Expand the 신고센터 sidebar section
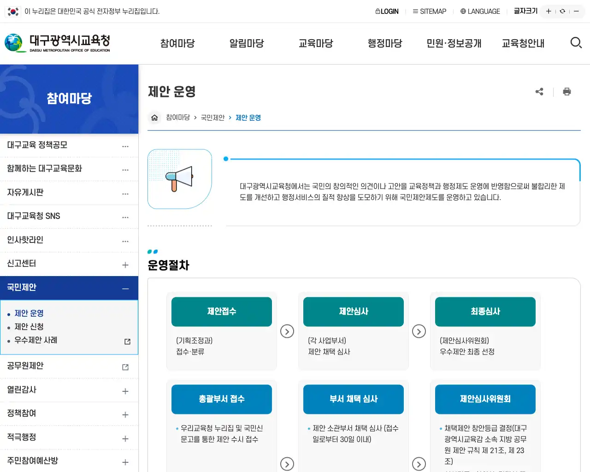 pos(125,264)
